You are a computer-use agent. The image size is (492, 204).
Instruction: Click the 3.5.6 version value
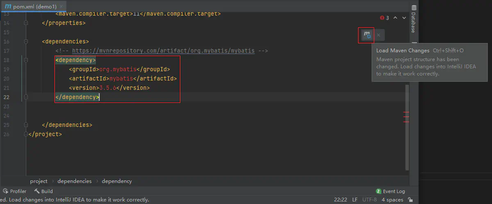(x=109, y=88)
